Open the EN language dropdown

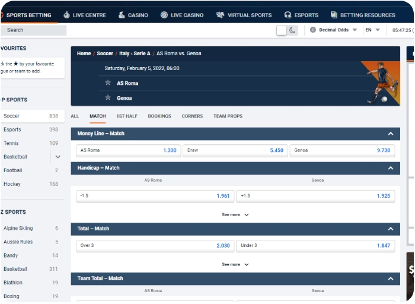pos(372,30)
